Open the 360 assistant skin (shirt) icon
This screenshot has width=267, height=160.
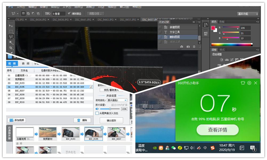click(x=243, y=83)
